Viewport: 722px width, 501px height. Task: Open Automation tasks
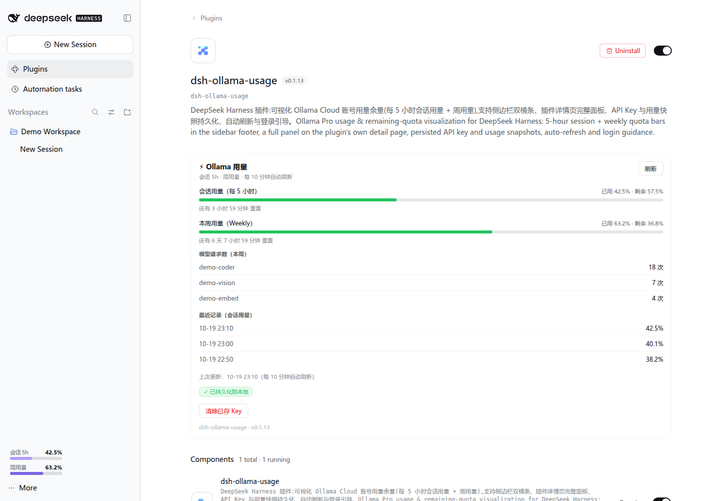pyautogui.click(x=70, y=89)
